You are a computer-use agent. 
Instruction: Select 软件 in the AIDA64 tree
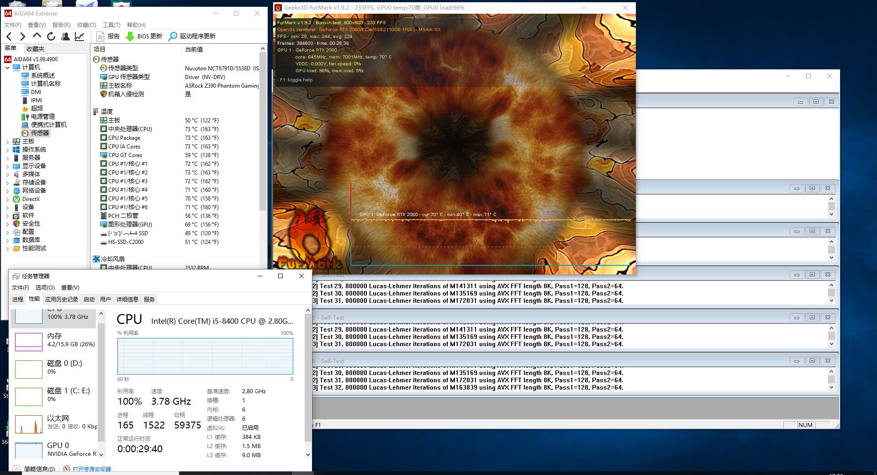tap(28, 215)
